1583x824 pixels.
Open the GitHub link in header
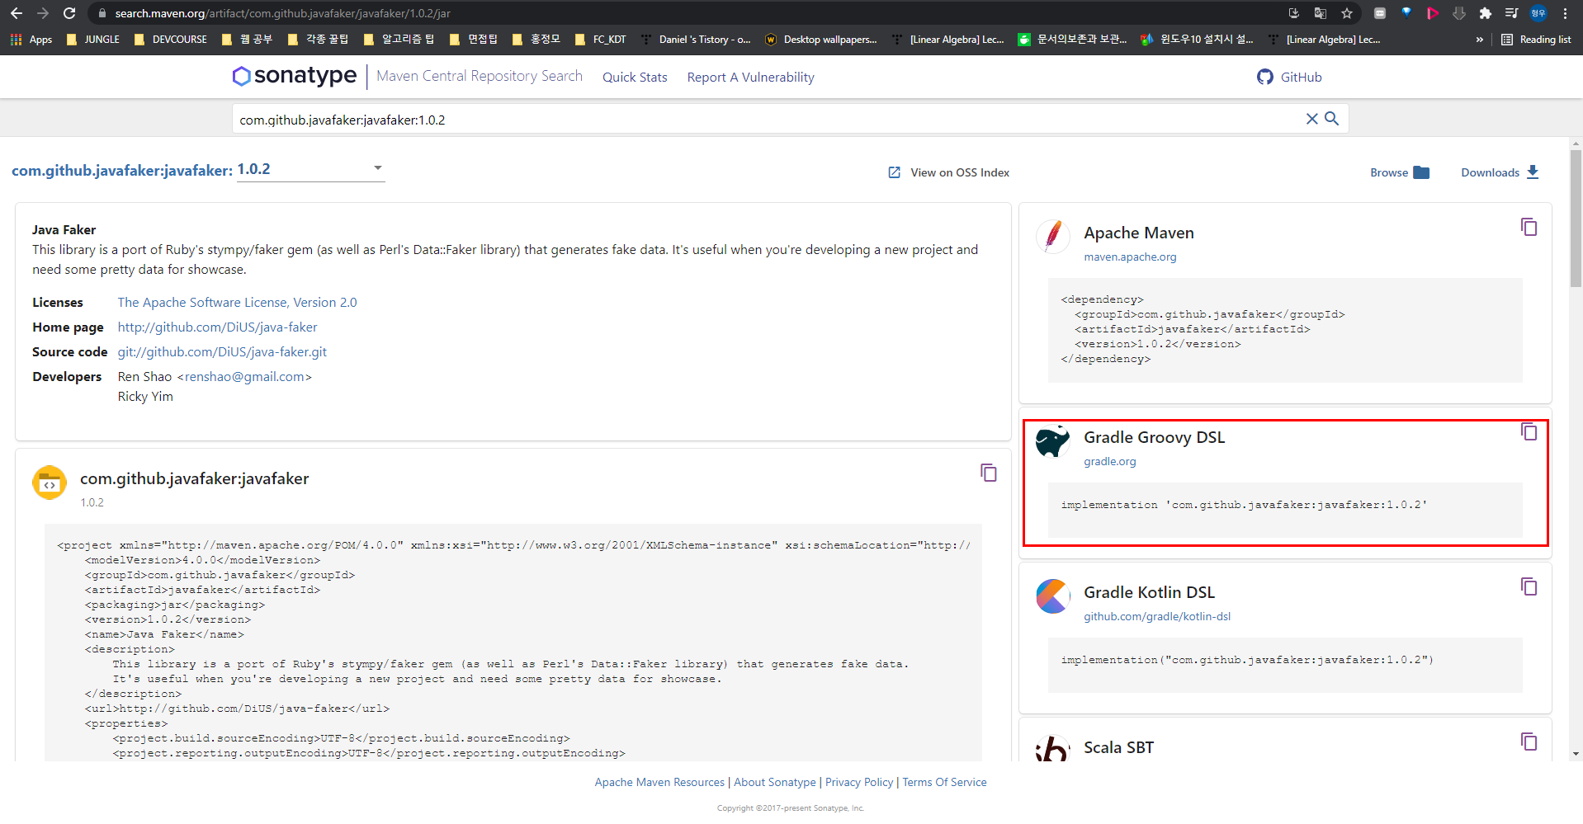(x=1289, y=77)
